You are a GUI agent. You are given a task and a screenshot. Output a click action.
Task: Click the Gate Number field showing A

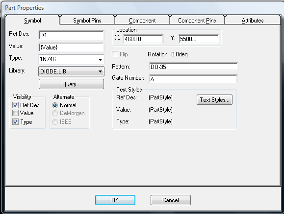tap(193, 79)
